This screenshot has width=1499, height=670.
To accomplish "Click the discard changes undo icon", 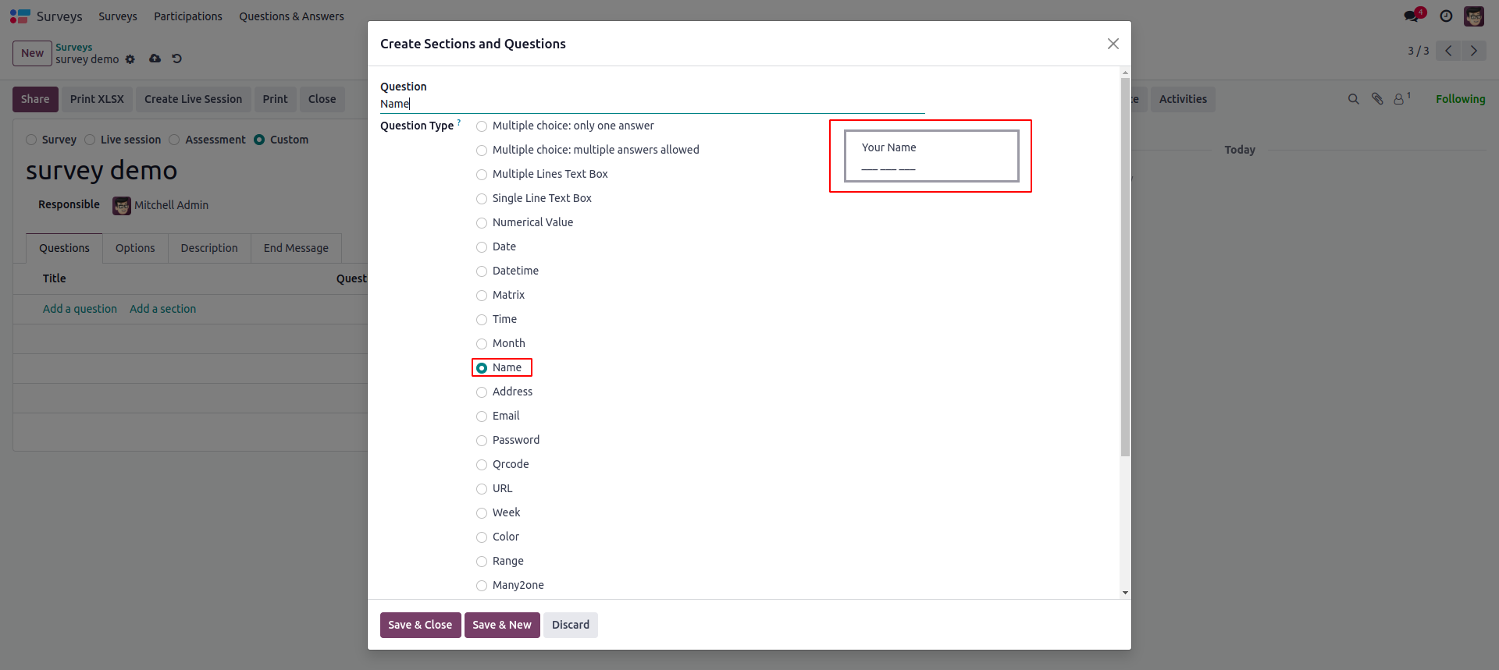I will pos(177,58).
